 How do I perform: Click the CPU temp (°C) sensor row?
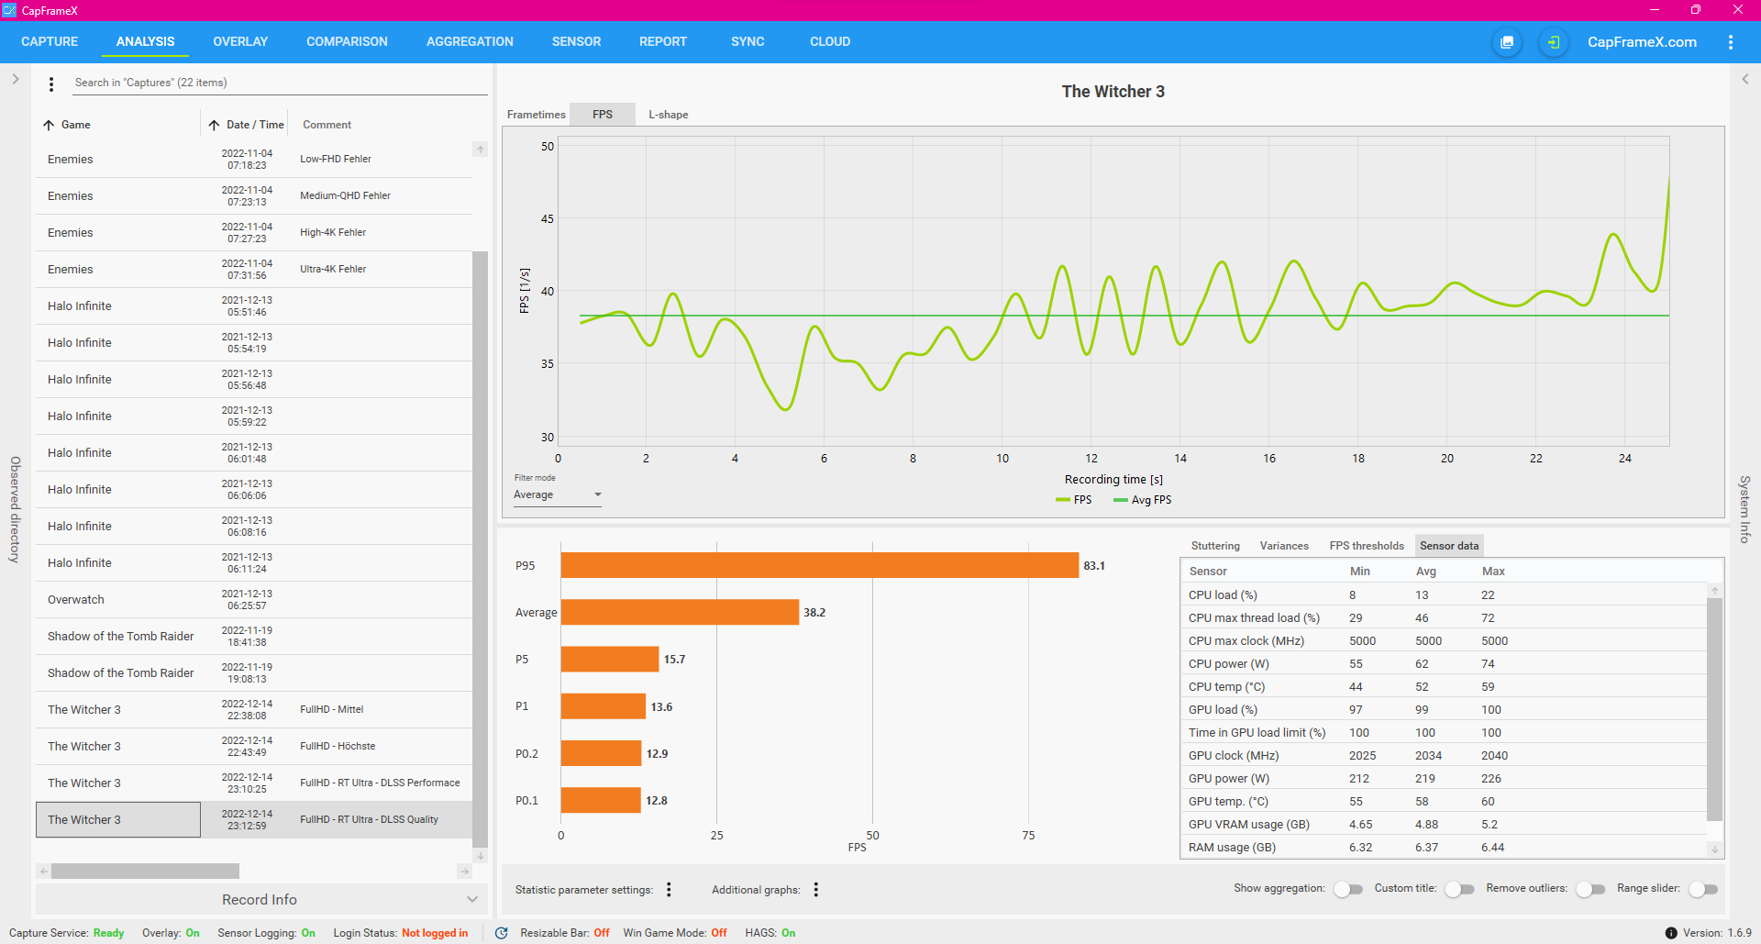[1443, 687]
